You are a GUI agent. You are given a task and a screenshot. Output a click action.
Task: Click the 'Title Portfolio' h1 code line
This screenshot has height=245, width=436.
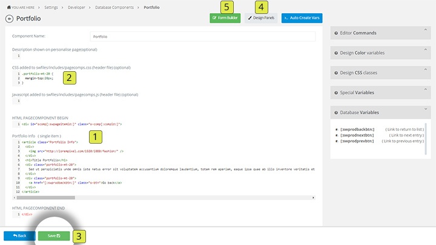(46, 160)
